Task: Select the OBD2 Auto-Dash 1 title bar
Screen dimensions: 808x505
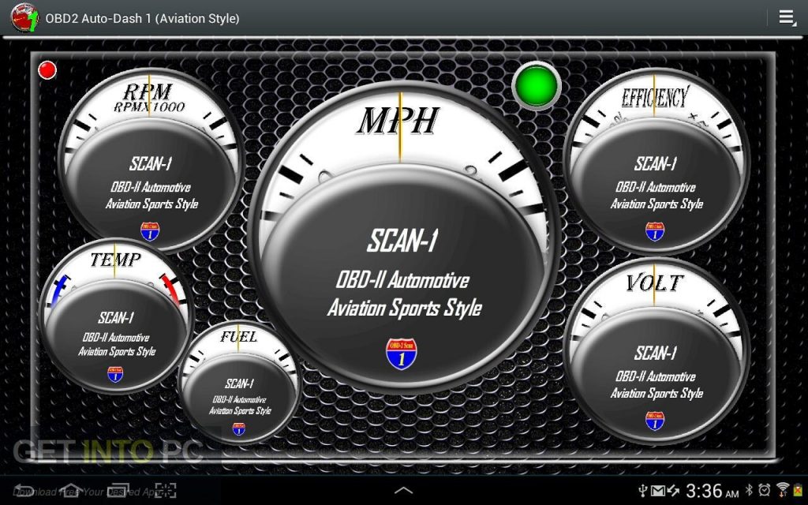Action: 142,17
